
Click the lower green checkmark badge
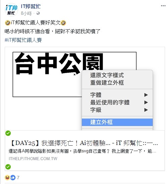pyautogui.click(x=8, y=167)
